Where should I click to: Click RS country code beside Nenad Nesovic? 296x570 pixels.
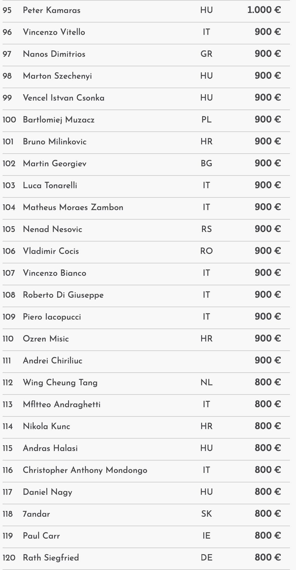pyautogui.click(x=206, y=229)
